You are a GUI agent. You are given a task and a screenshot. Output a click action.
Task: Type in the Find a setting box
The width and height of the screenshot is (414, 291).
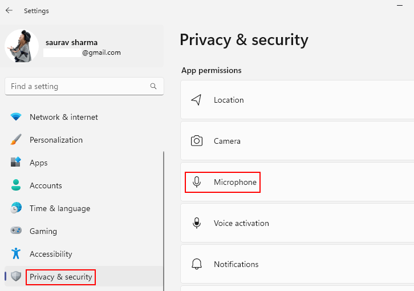point(77,86)
